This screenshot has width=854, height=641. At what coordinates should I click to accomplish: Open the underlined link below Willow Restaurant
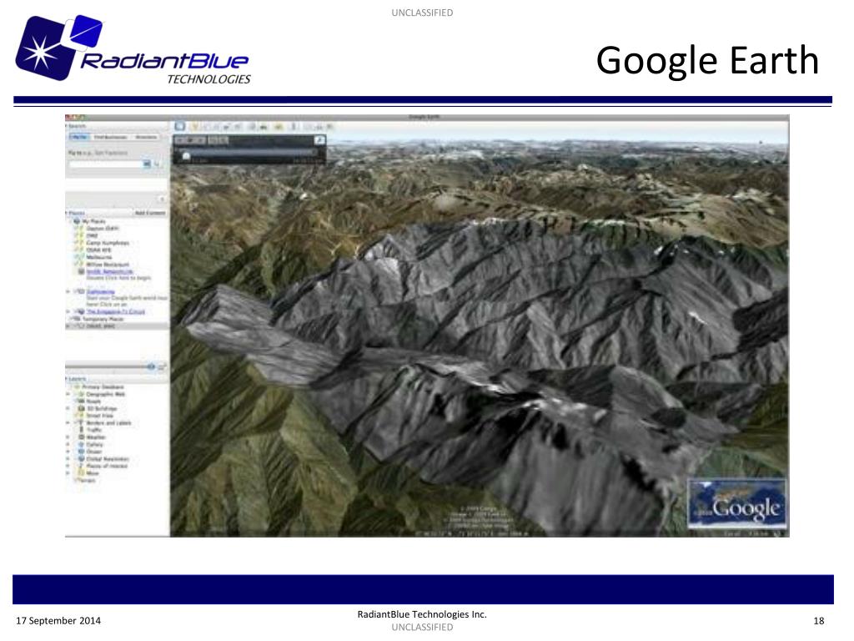pyautogui.click(x=109, y=271)
